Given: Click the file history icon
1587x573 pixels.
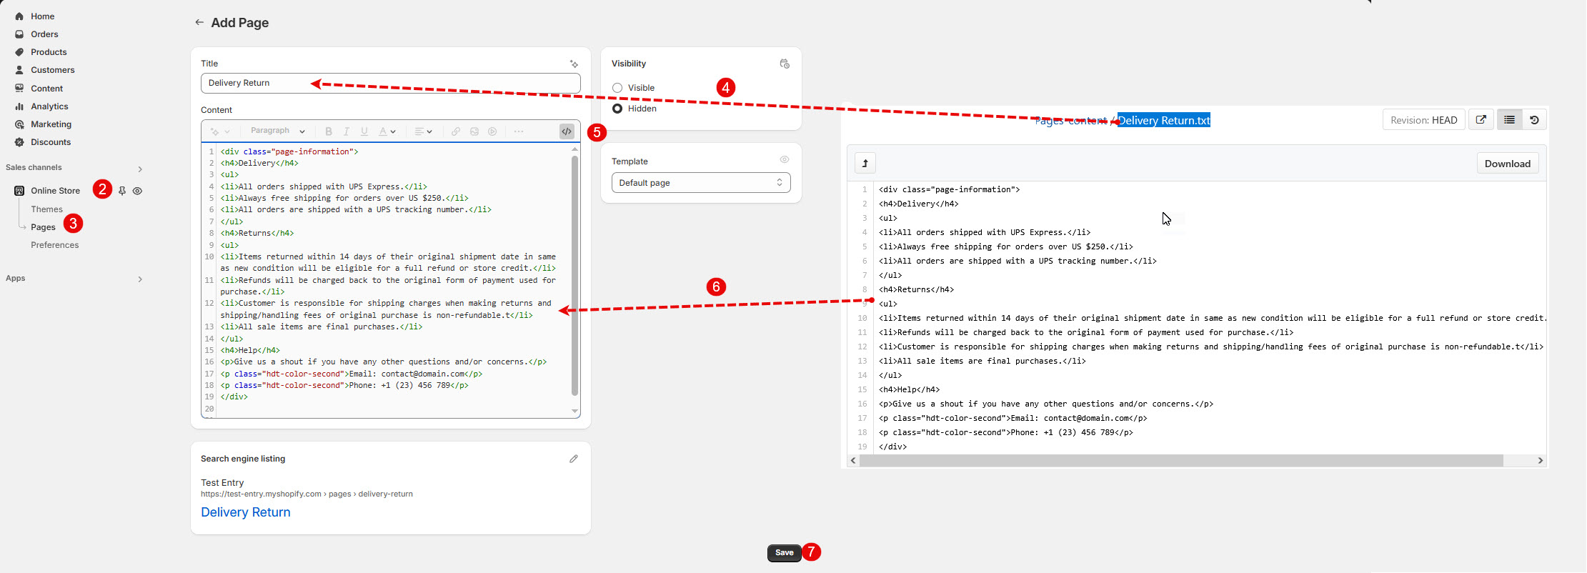Looking at the screenshot, I should tap(1534, 120).
